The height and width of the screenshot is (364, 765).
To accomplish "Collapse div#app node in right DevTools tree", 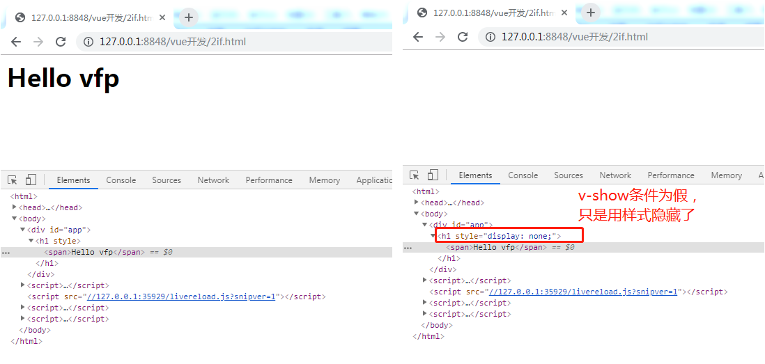I will pos(424,225).
